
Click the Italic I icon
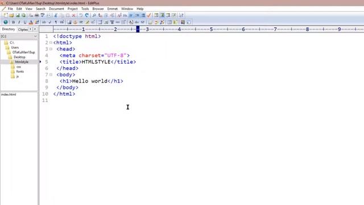click(x=19, y=22)
